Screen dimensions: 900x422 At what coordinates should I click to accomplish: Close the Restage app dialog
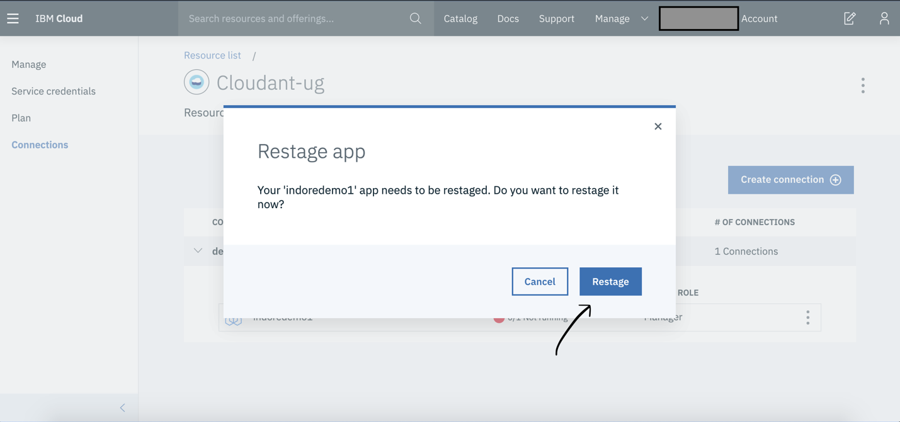click(x=658, y=126)
